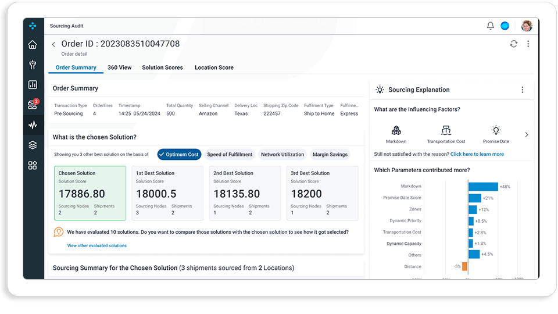This screenshot has width=558, height=314.
Task: Open the notifications bell
Action: (x=491, y=26)
